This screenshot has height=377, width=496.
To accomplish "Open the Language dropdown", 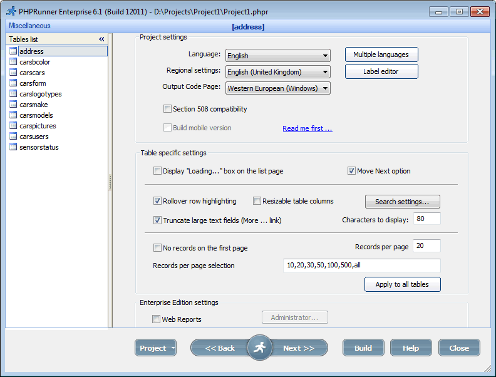I will (x=277, y=56).
